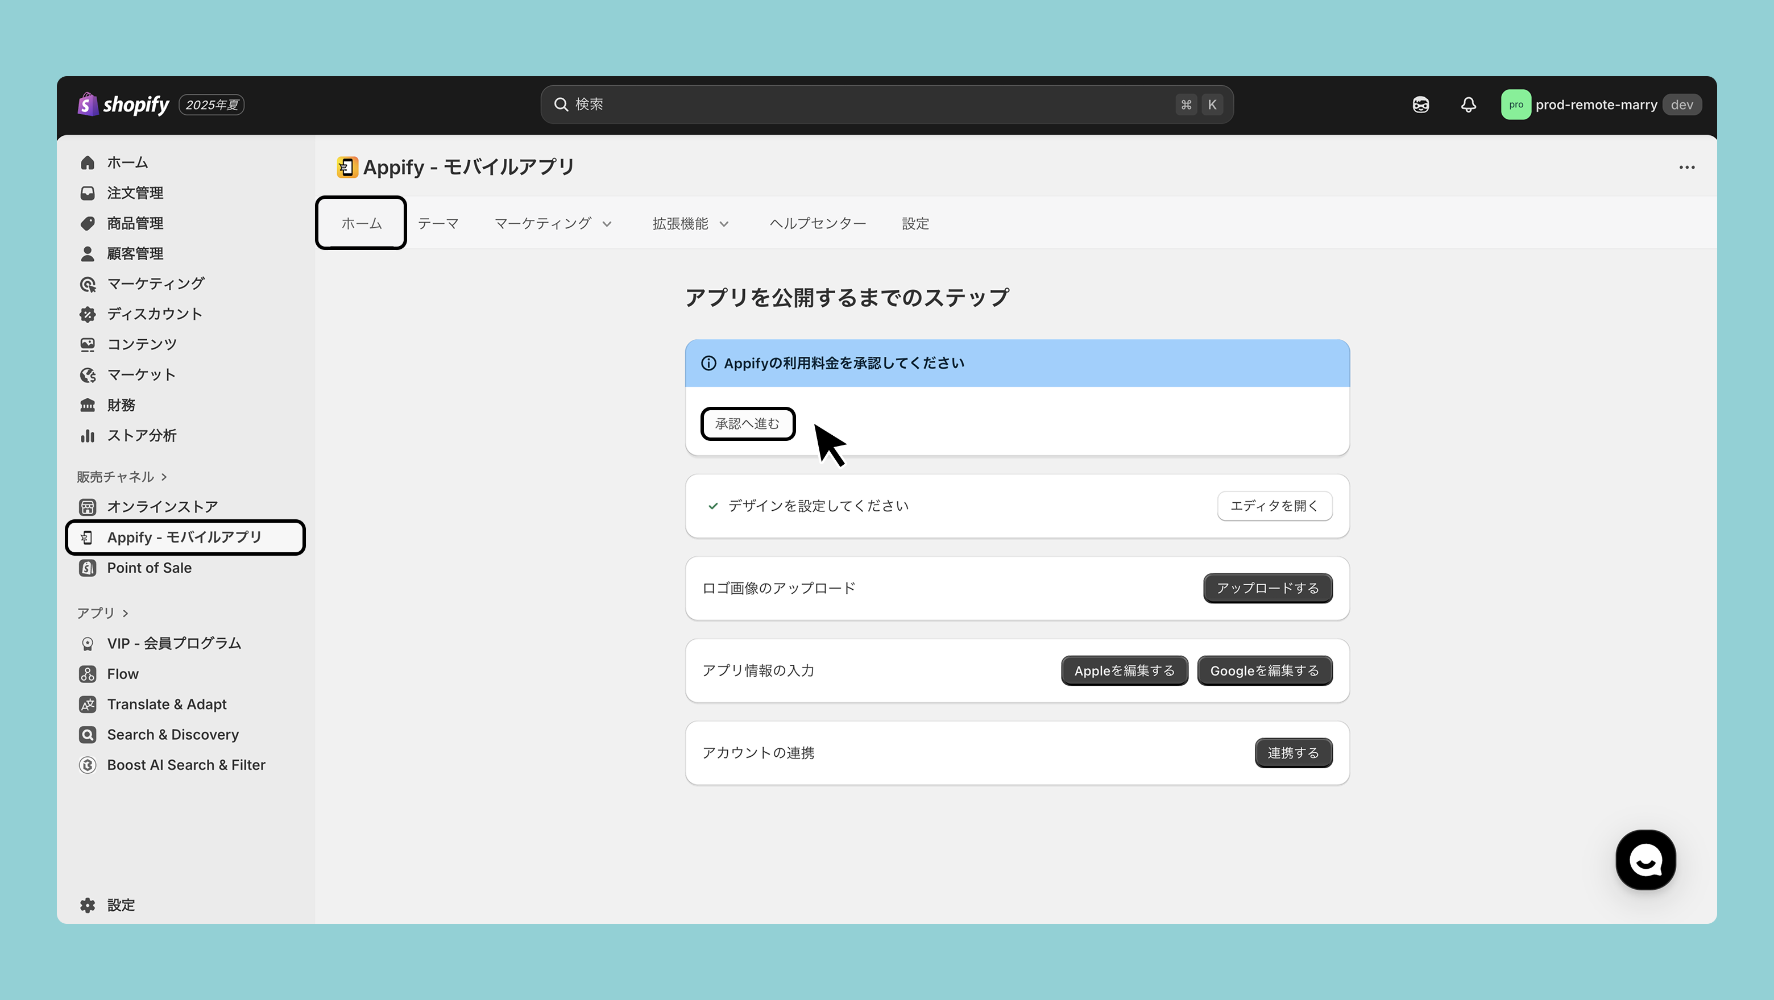The width and height of the screenshot is (1774, 1000).
Task: Click the Shopify logo
Action: [124, 105]
